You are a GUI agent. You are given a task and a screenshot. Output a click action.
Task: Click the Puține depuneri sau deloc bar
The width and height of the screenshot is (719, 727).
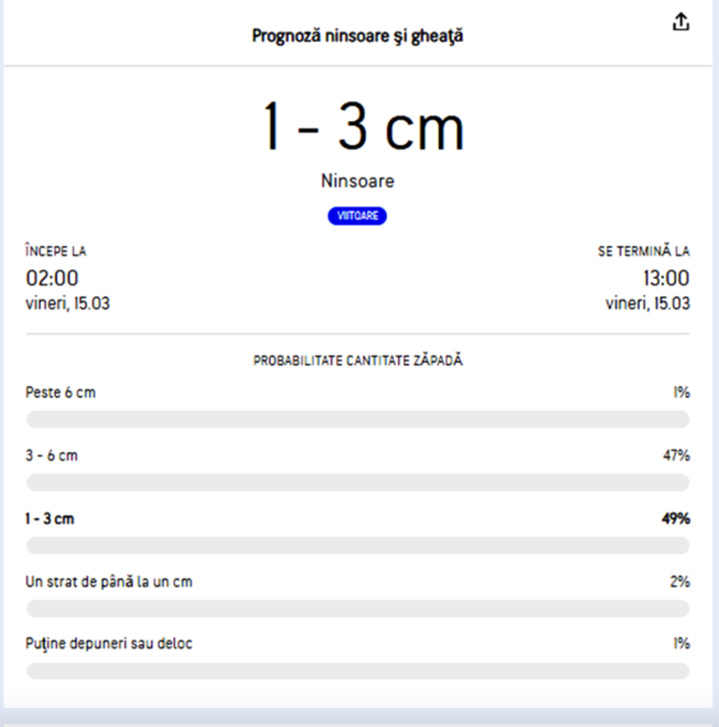(x=358, y=671)
